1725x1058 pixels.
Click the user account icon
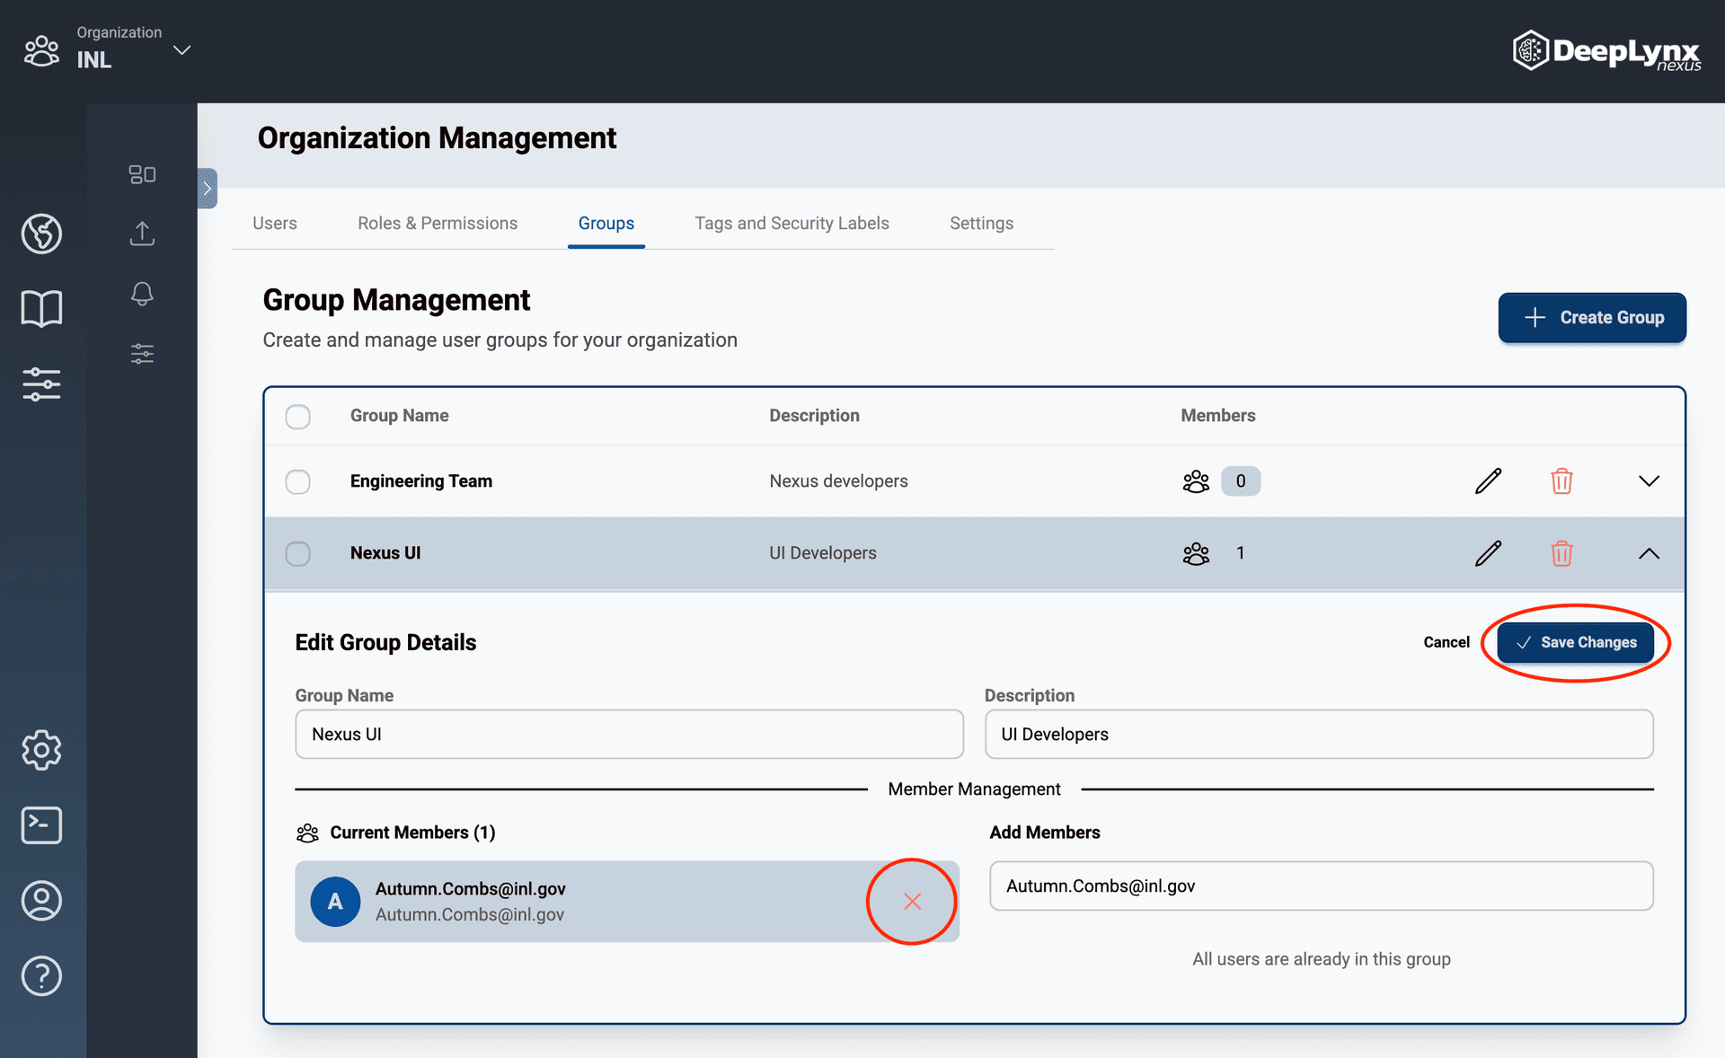coord(41,901)
